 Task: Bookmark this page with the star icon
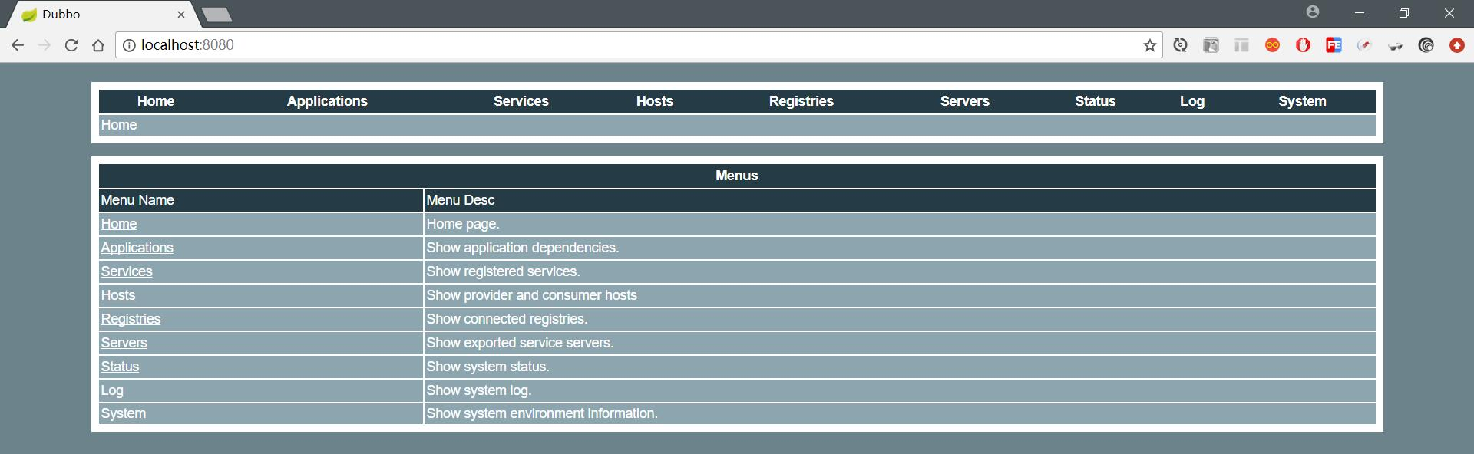click(x=1149, y=45)
